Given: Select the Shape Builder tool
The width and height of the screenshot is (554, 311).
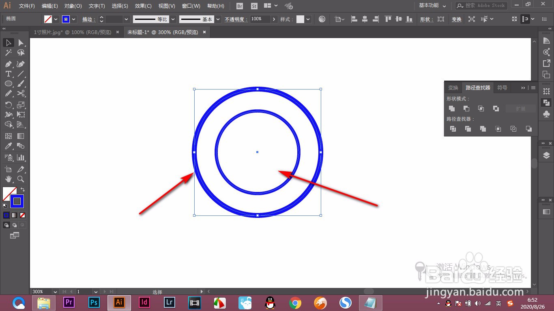Looking at the screenshot, I should [x=8, y=124].
